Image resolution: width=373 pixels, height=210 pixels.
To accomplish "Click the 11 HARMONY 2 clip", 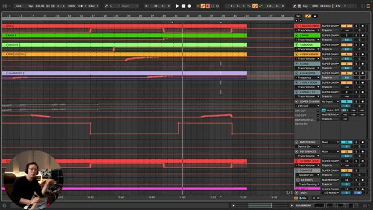I will pos(124,73).
